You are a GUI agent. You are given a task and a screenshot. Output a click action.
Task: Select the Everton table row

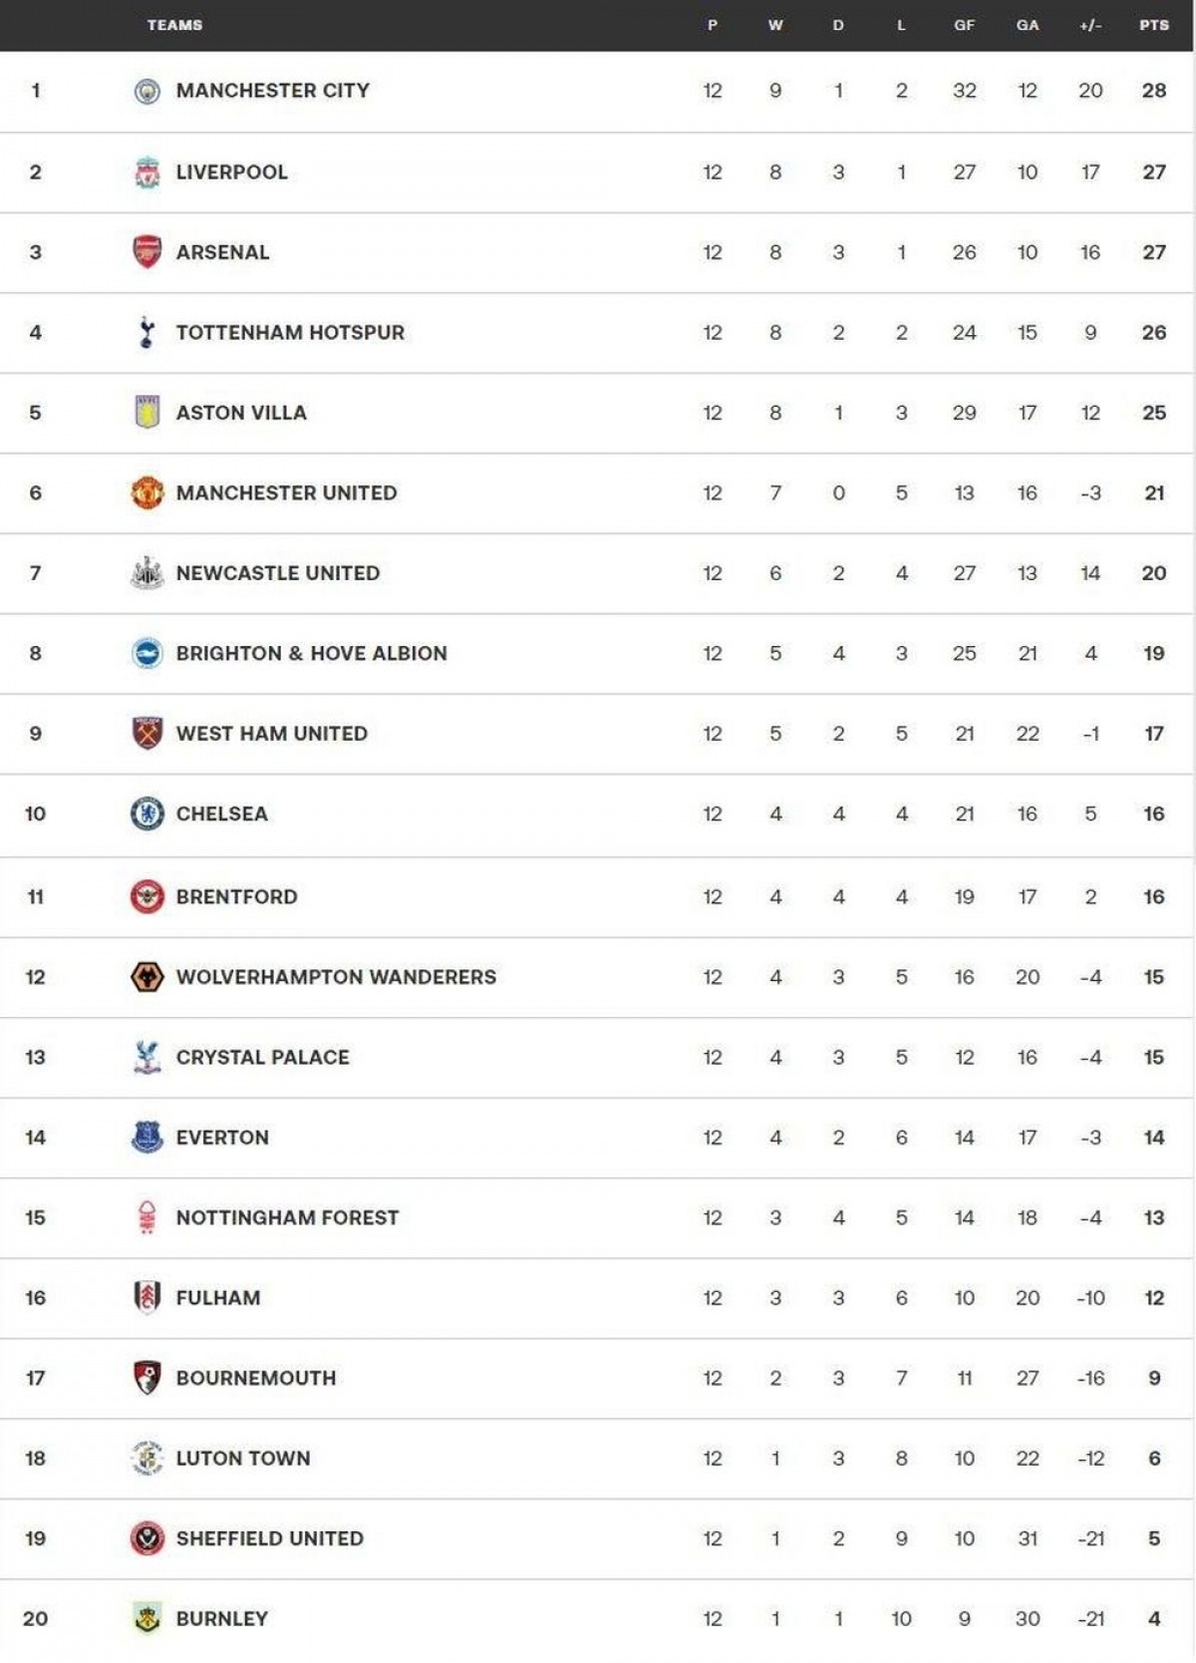598,1138
